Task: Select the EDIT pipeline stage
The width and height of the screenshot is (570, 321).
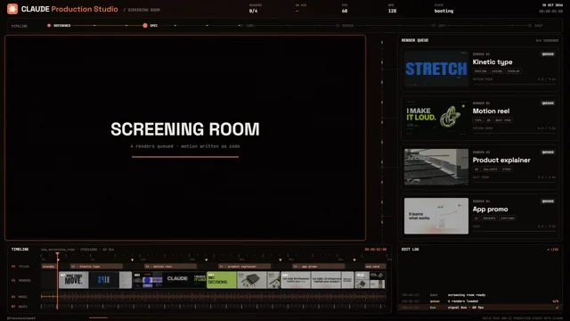Action: coord(439,26)
